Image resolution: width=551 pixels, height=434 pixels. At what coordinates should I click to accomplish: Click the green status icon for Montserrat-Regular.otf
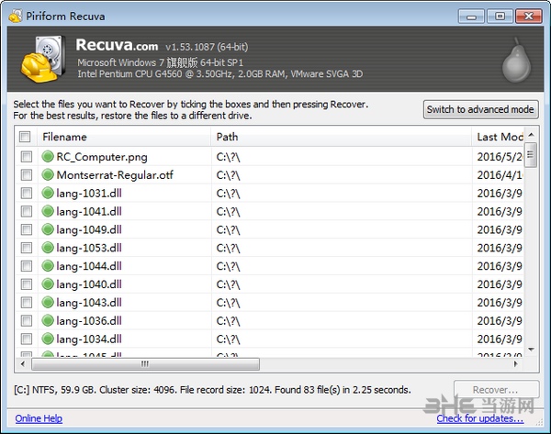click(x=48, y=174)
